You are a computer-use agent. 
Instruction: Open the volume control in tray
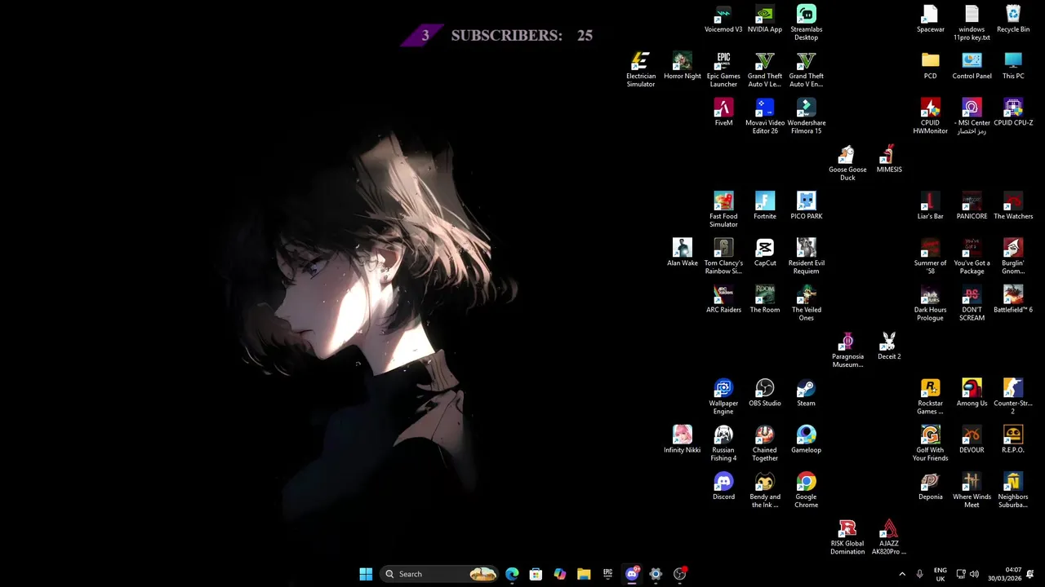[974, 574]
